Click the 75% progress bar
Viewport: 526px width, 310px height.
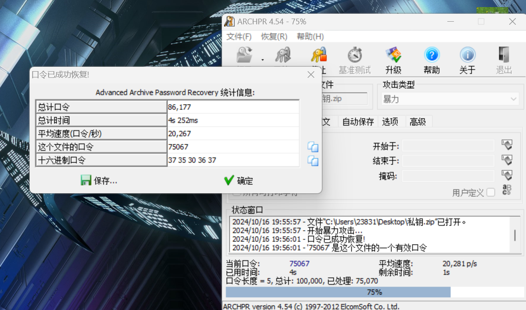375,292
